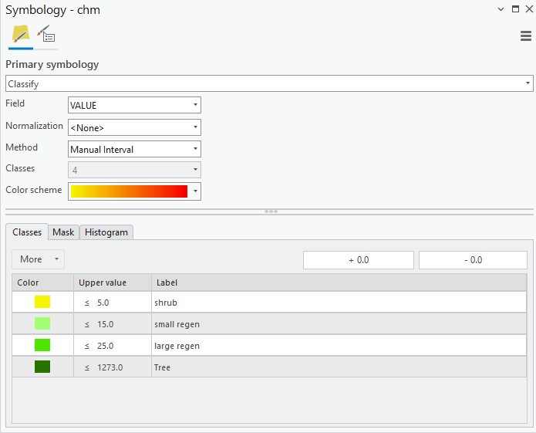Expand the Normalization dropdown
536x433 pixels.
134,127
